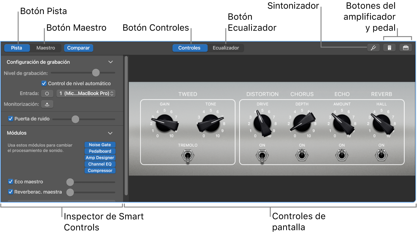Select the Controles tab
The image size is (417, 236).
[190, 48]
